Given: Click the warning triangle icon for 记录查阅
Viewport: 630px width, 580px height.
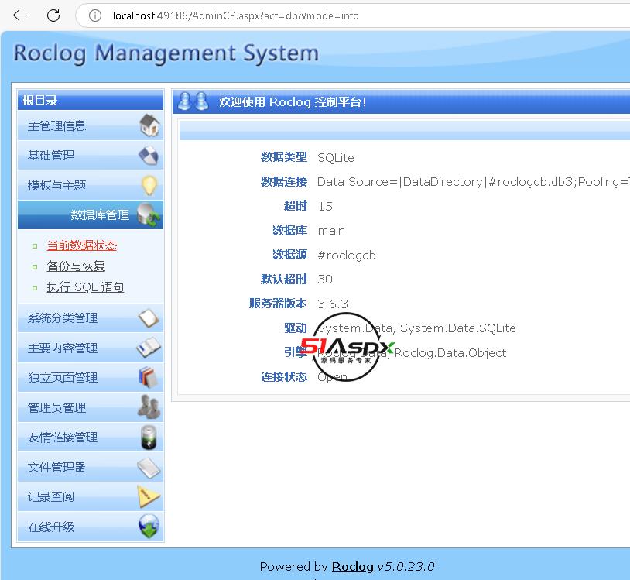Looking at the screenshot, I should click(x=149, y=497).
